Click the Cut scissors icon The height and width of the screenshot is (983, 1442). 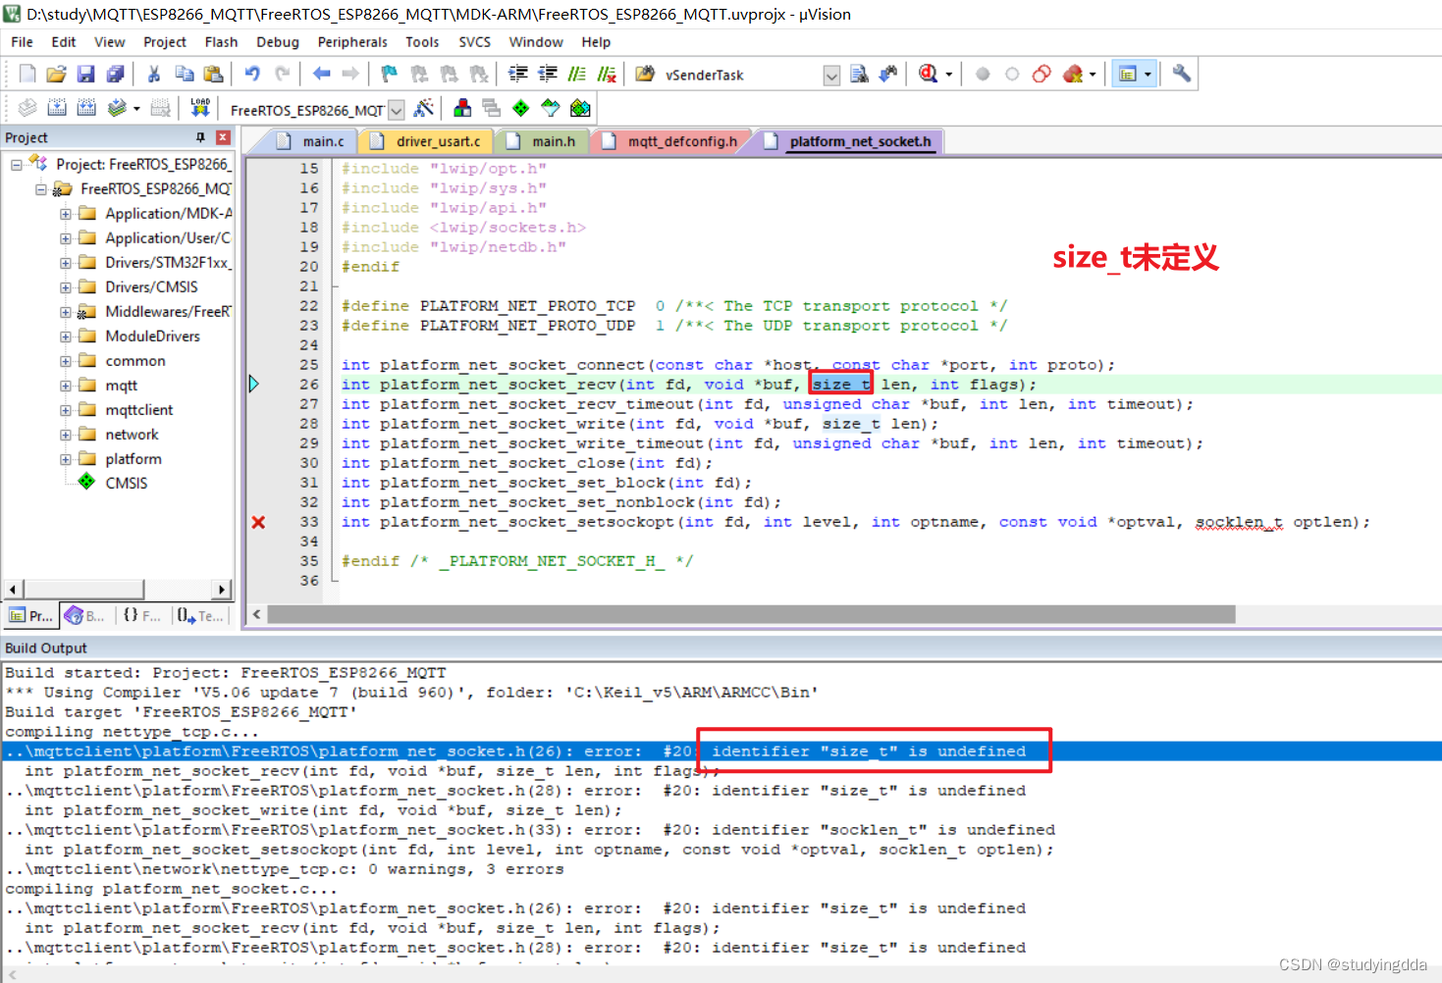154,74
